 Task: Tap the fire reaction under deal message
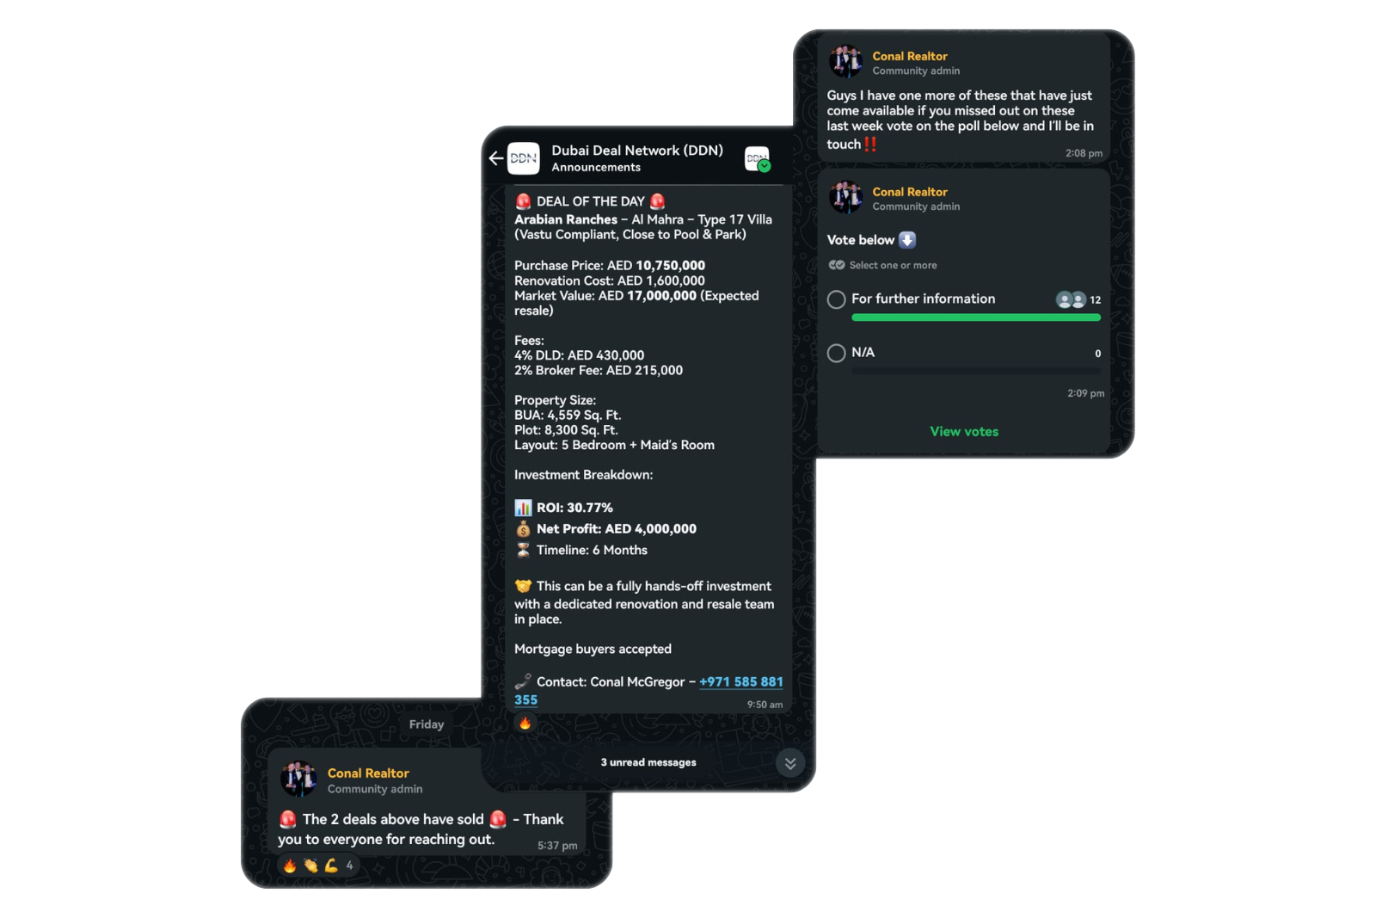525,724
